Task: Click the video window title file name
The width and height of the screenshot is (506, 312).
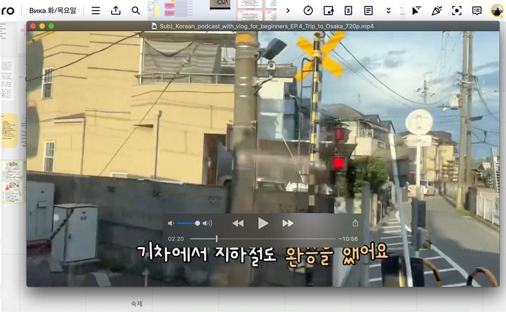Action: coord(267,26)
